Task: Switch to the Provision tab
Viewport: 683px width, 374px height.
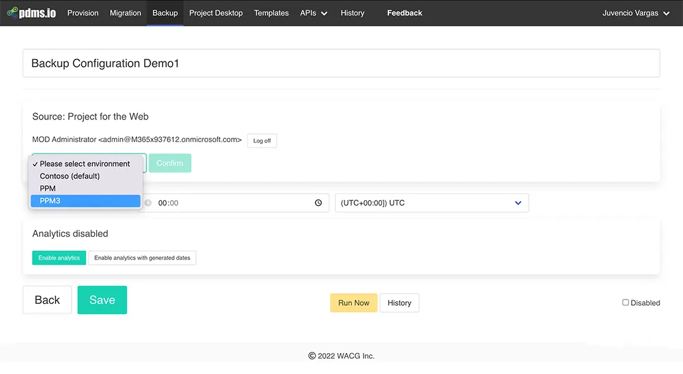Action: click(x=83, y=13)
